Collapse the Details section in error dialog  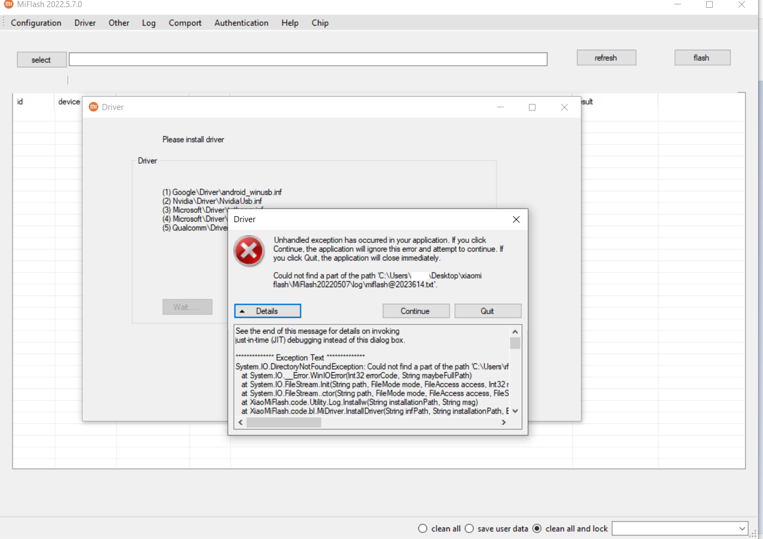click(x=267, y=311)
